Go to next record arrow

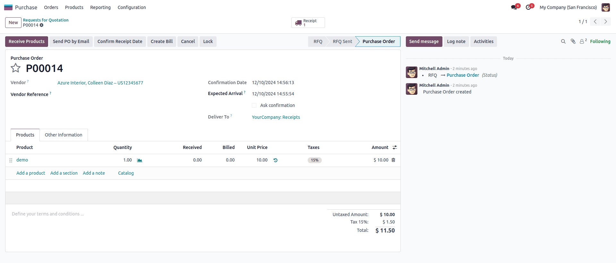point(606,22)
